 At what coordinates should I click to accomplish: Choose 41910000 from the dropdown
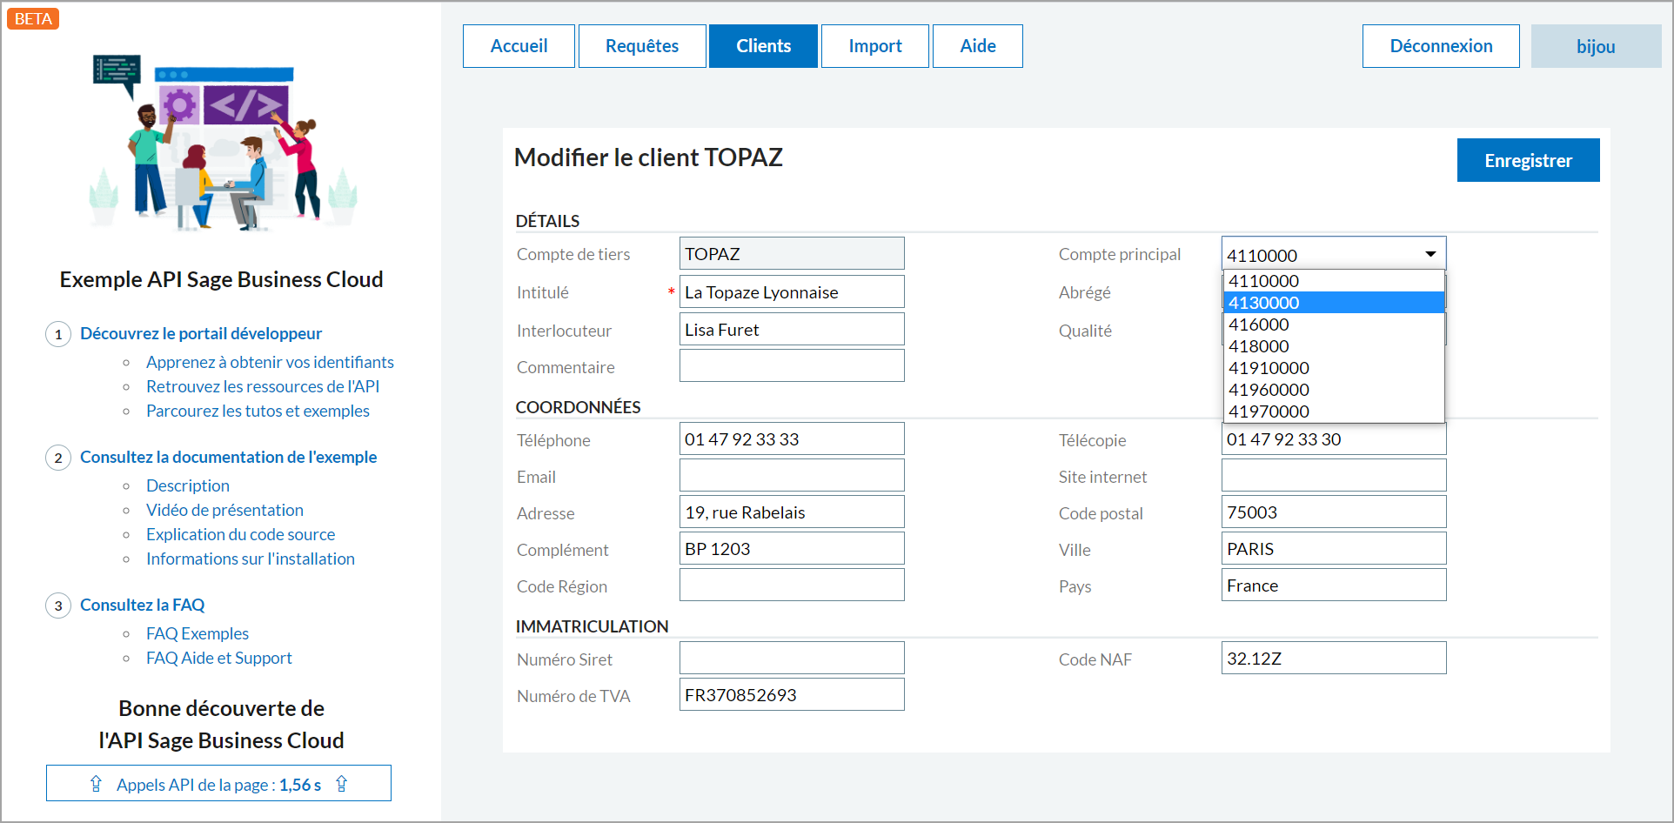1334,368
